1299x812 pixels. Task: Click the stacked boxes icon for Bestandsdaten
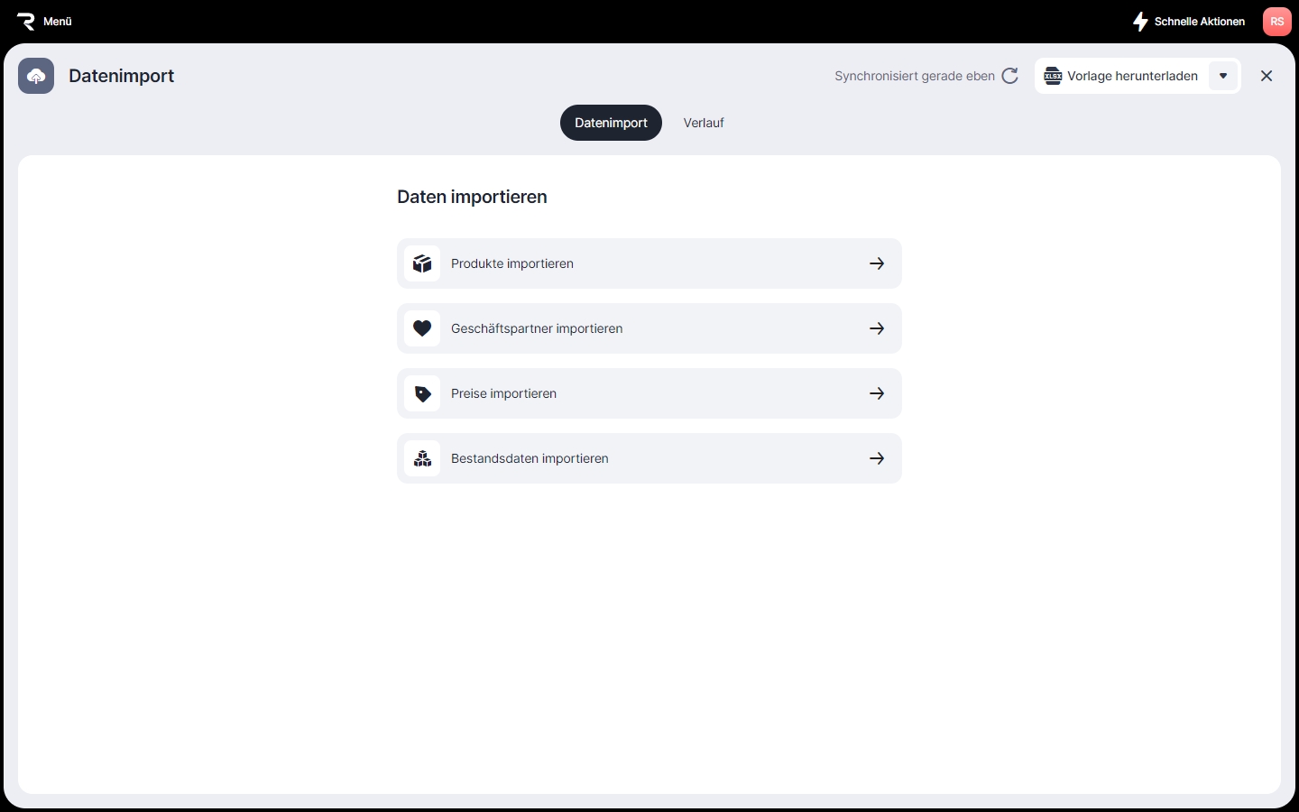pos(422,458)
